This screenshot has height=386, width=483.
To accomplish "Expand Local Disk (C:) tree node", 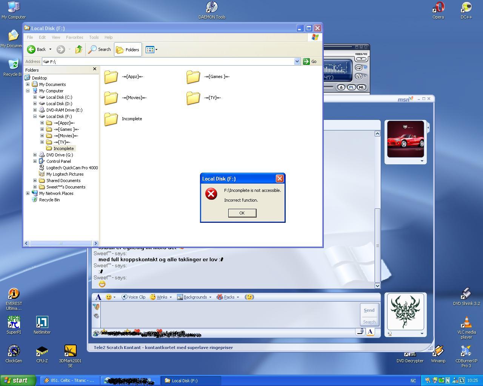I will (35, 97).
